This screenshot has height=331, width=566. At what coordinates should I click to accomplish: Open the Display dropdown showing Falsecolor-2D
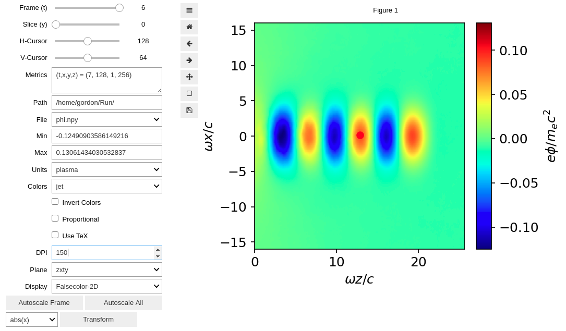point(107,286)
